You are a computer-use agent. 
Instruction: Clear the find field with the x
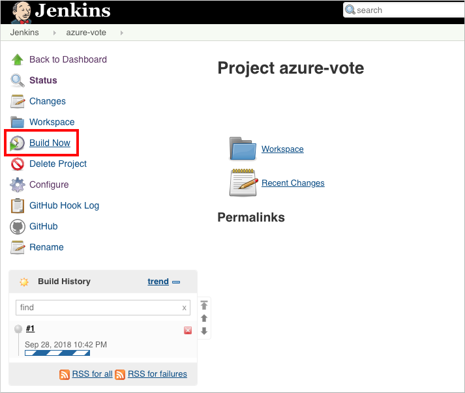click(184, 308)
